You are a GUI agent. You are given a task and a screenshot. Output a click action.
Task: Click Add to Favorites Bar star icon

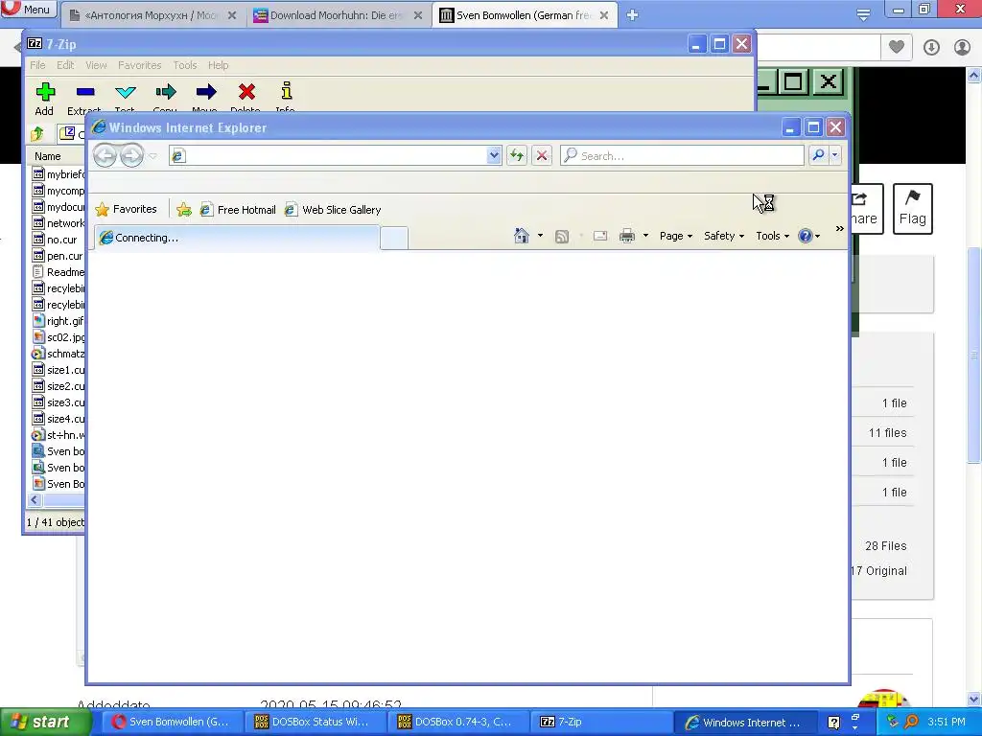coord(183,210)
